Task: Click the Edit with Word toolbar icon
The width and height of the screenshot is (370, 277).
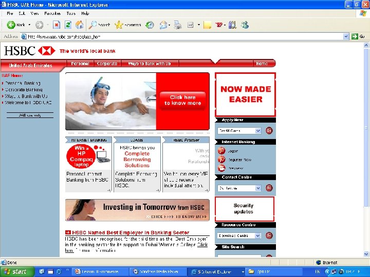Action: [x=191, y=25]
